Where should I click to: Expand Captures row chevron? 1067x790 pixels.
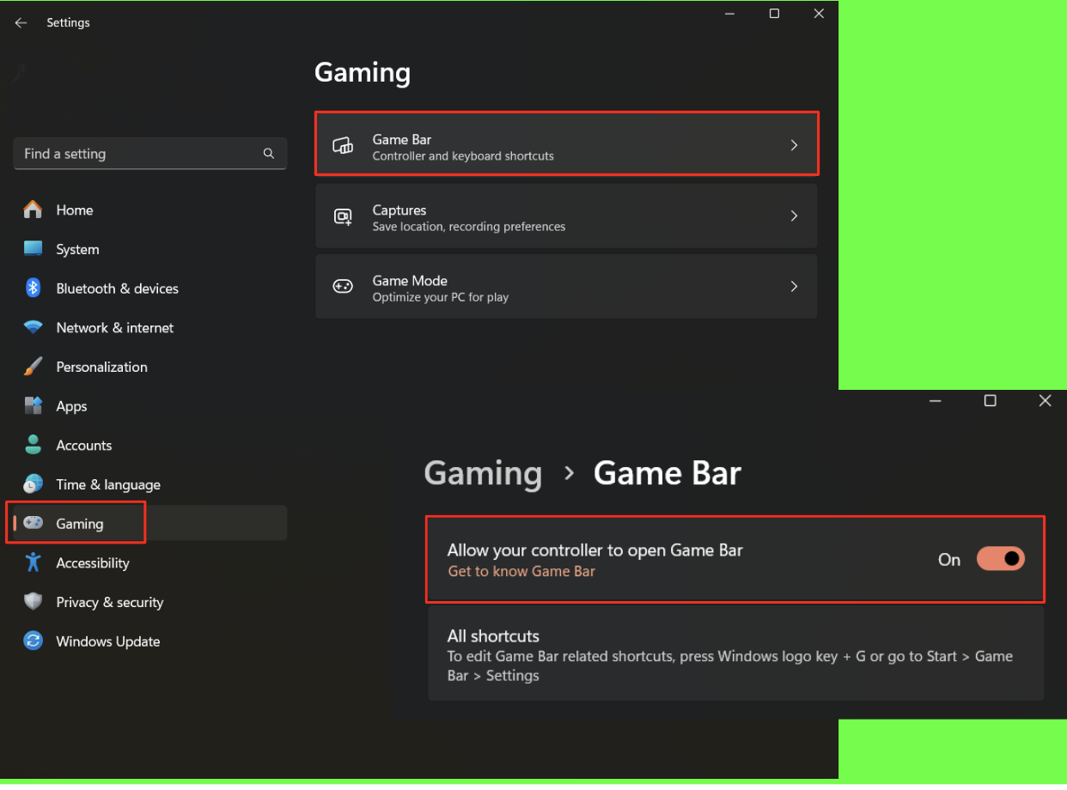(794, 216)
